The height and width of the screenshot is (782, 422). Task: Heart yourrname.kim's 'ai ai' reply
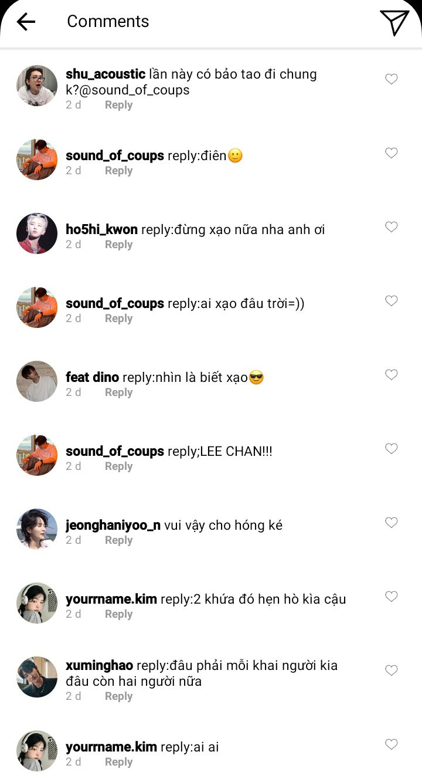pyautogui.click(x=392, y=744)
